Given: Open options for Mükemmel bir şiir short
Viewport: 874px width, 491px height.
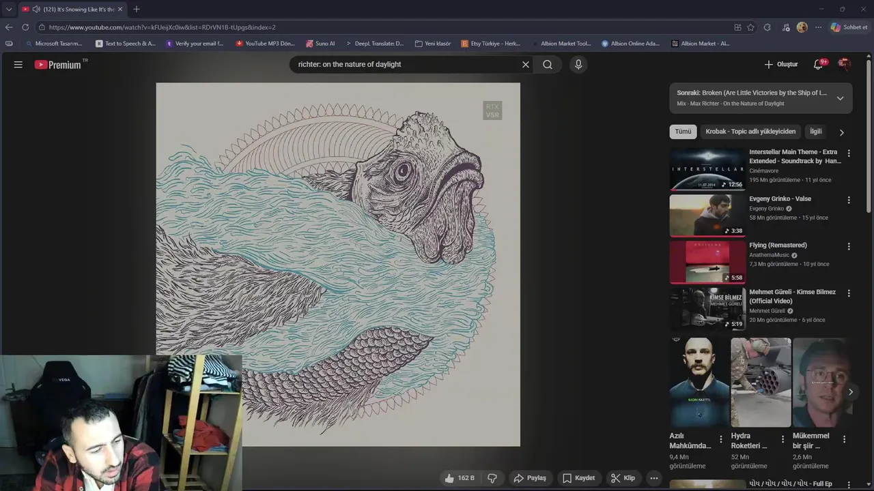Looking at the screenshot, I should point(844,439).
